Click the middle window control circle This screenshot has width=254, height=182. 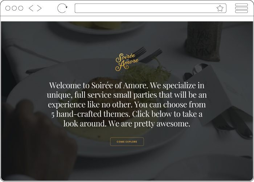coord(14,8)
